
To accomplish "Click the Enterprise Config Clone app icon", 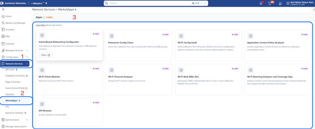I will (x=111, y=36).
